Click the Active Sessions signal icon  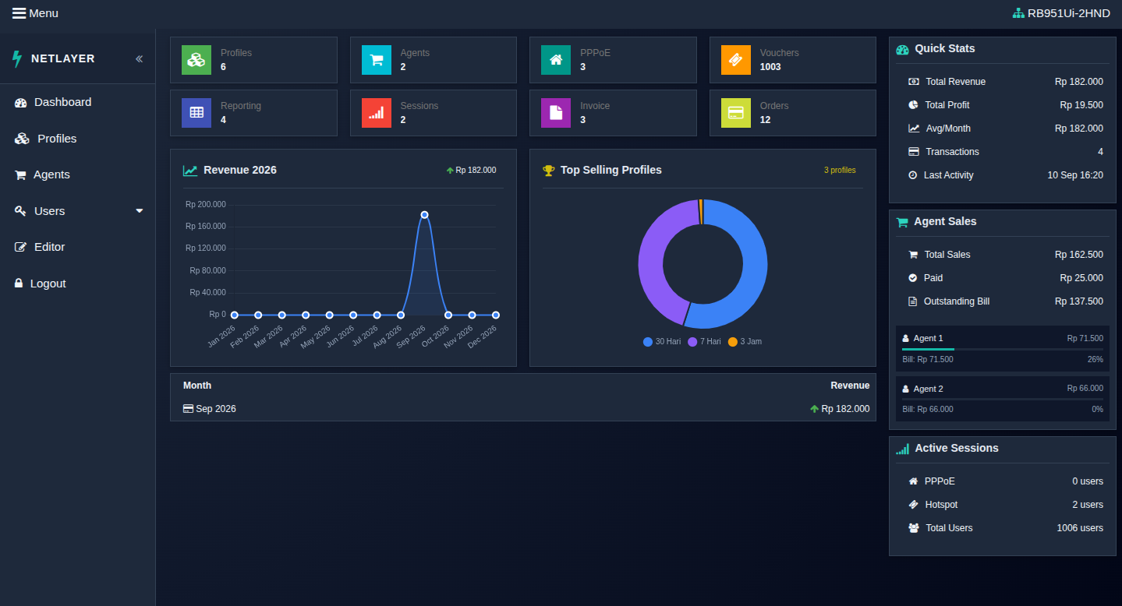point(903,449)
